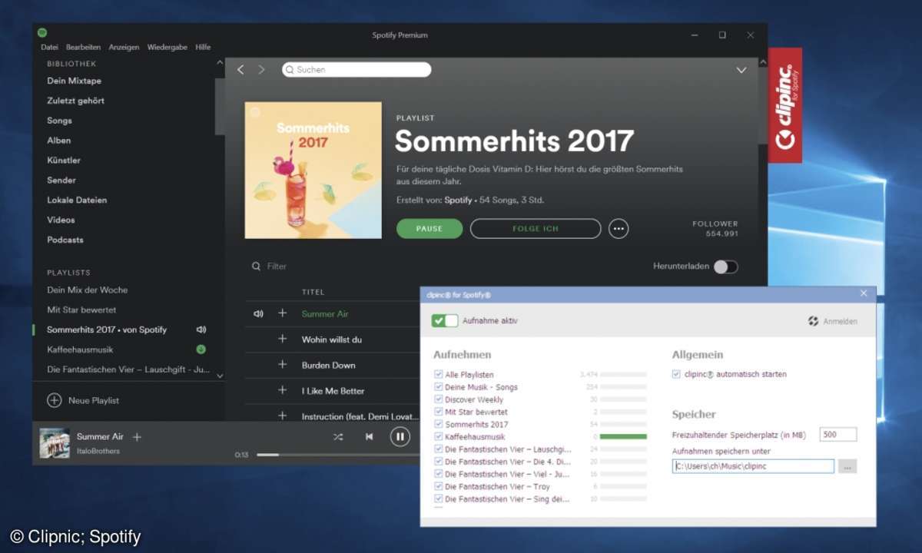Click the FOLGE ICH button
This screenshot has height=553, width=922.
[x=536, y=229]
